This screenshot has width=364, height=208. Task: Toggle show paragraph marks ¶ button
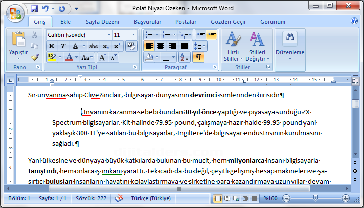coord(198,57)
